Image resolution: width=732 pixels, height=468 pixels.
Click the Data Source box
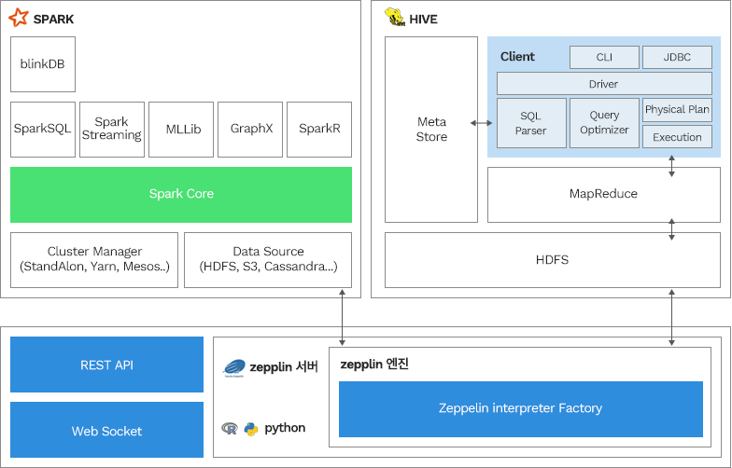coord(268,260)
